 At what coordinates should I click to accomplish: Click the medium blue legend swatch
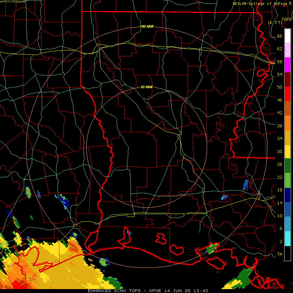[287, 209]
